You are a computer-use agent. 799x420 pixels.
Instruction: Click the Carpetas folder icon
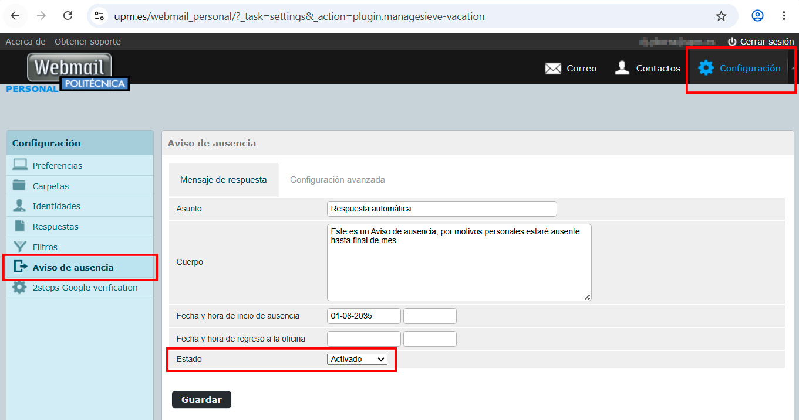(20, 186)
